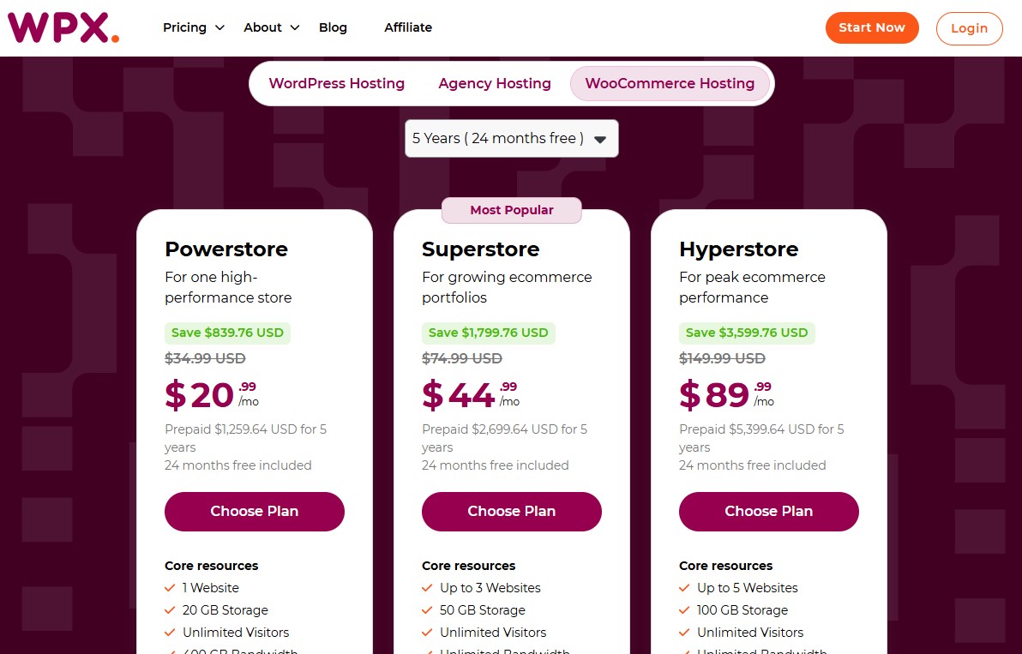Click the checkmark beside 400 GB Bandwidth
Image resolution: width=1022 pixels, height=654 pixels.
169,651
